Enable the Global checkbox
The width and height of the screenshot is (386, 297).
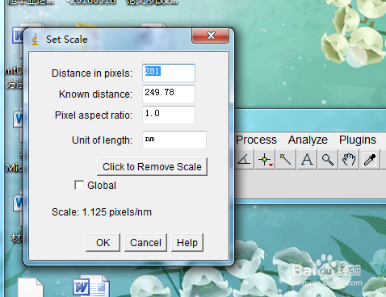79,185
